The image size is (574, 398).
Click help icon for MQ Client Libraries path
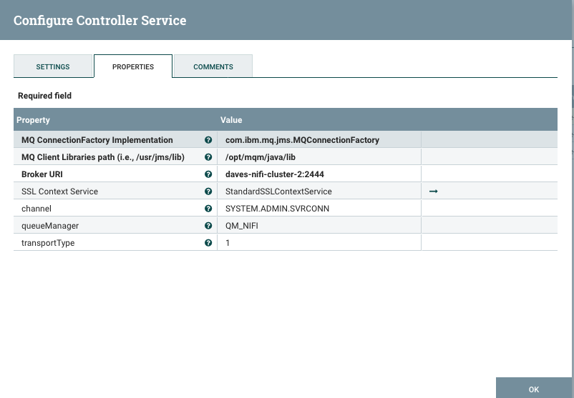point(208,157)
